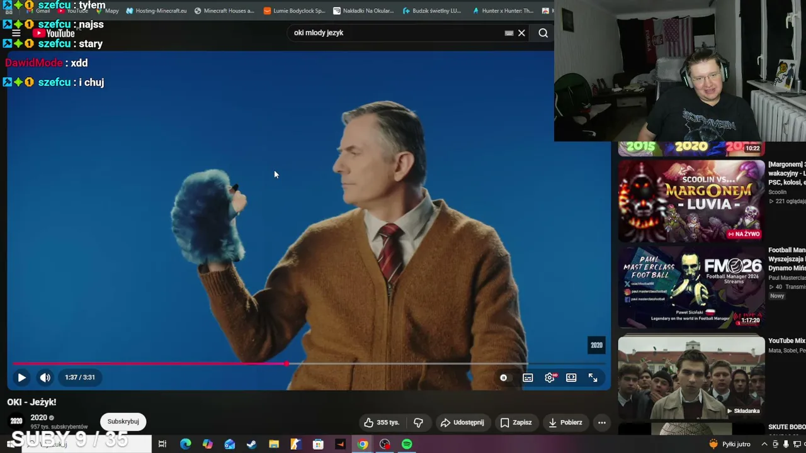Open the YouTube hamburger guide menu
806x453 pixels.
[16, 33]
